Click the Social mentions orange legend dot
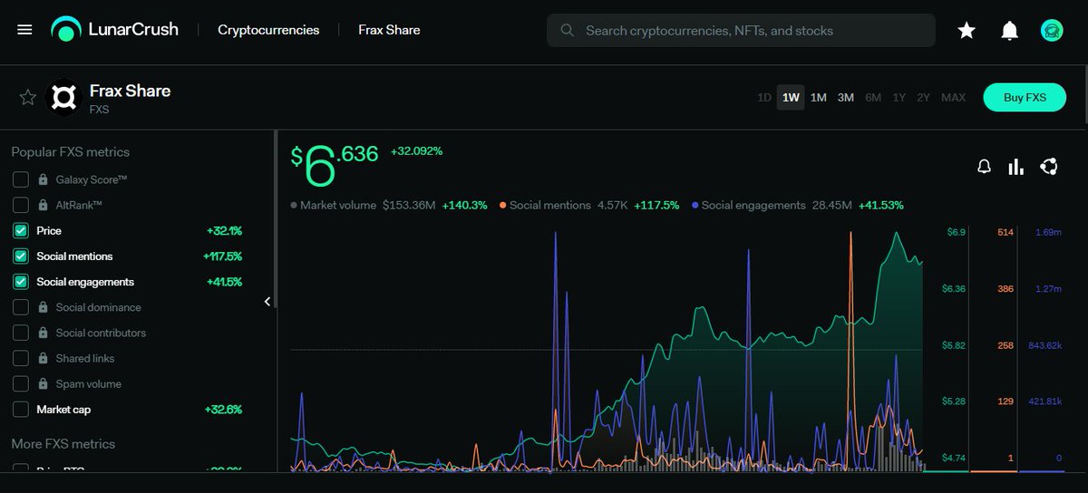This screenshot has width=1088, height=493. pyautogui.click(x=503, y=206)
